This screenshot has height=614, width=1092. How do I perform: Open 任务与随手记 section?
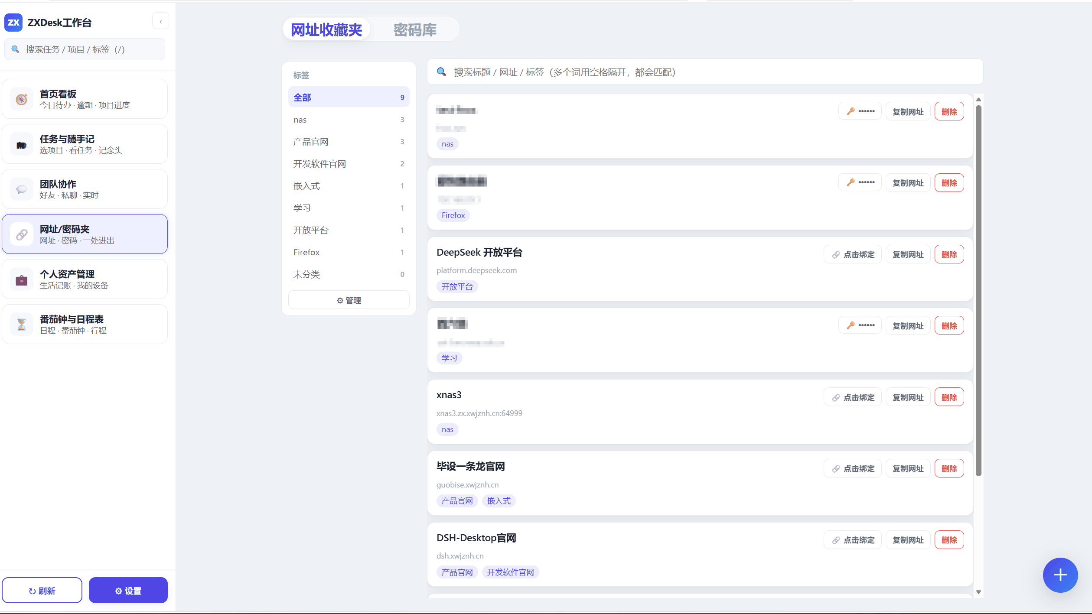pyautogui.click(x=85, y=144)
